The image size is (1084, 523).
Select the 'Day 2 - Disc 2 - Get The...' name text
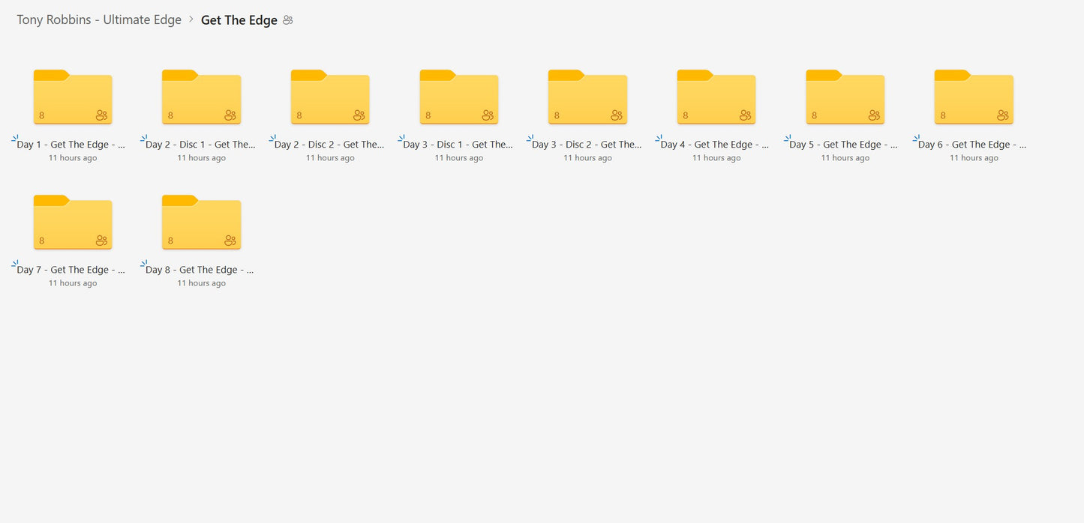[x=329, y=145]
